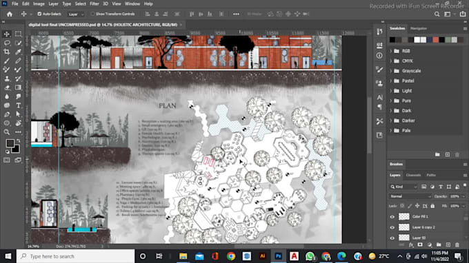This screenshot has width=469, height=263.
Task: Select the Lasso tool
Action: (7, 43)
